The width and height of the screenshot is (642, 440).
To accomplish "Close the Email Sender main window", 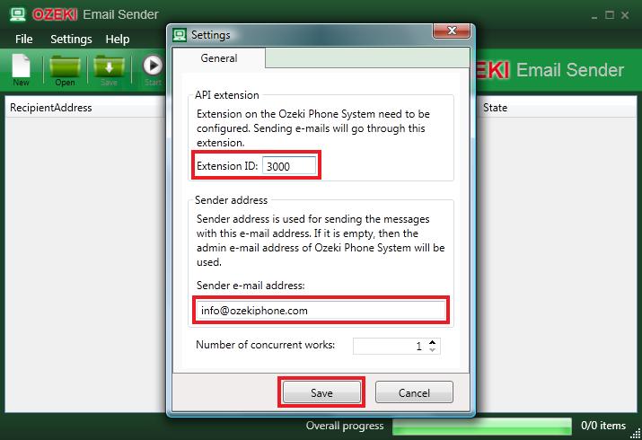I will click(625, 15).
